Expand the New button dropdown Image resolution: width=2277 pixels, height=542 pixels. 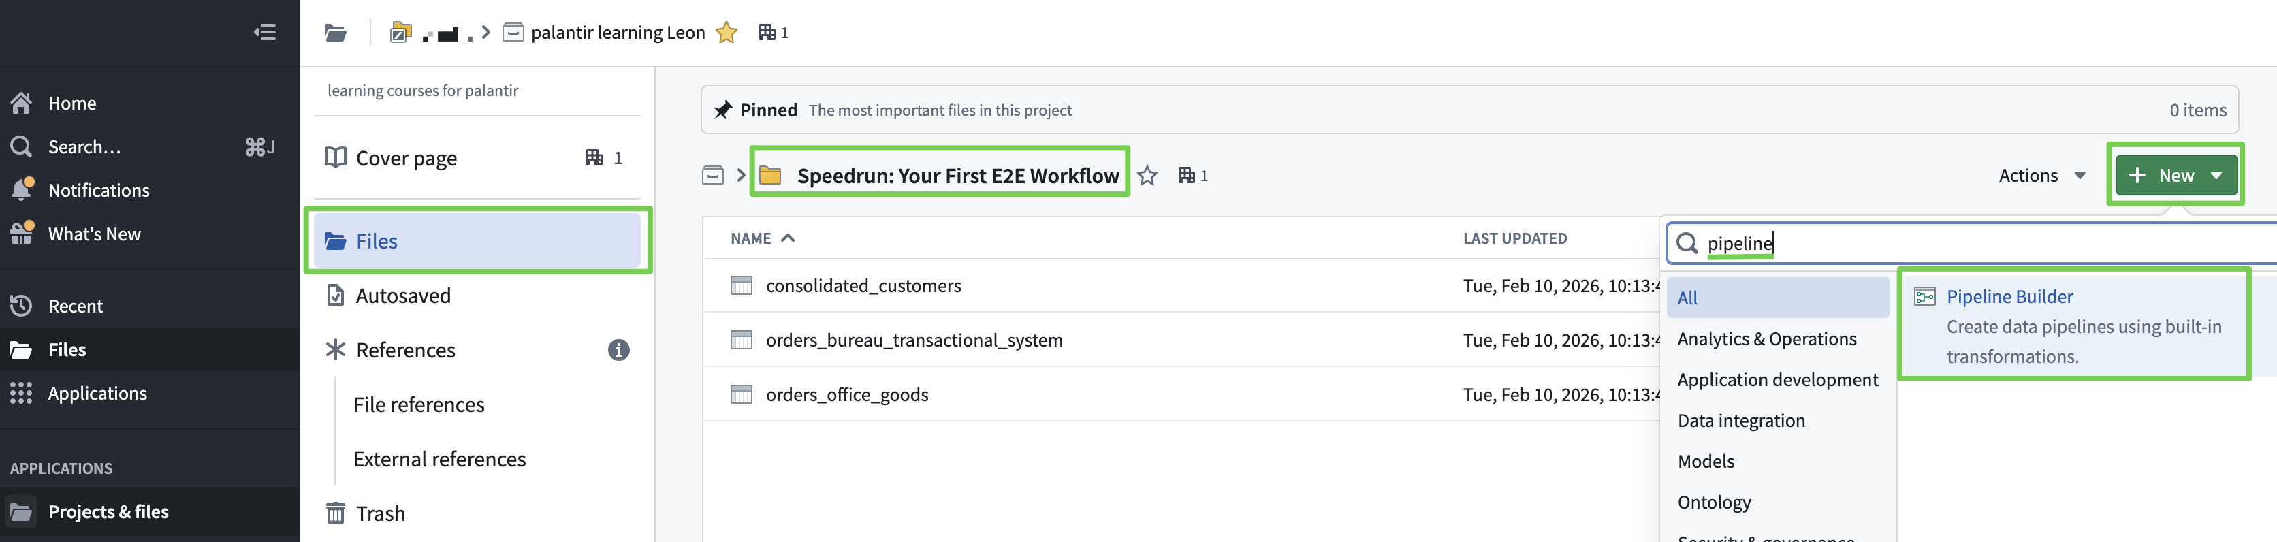pos(2216,176)
